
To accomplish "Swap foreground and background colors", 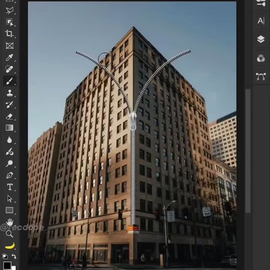I will [x=14, y=256].
